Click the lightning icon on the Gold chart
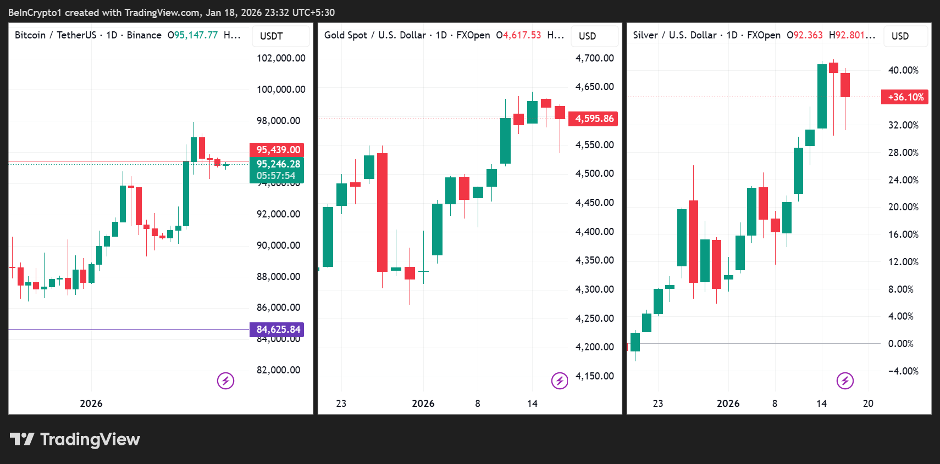This screenshot has width=940, height=464. point(560,381)
